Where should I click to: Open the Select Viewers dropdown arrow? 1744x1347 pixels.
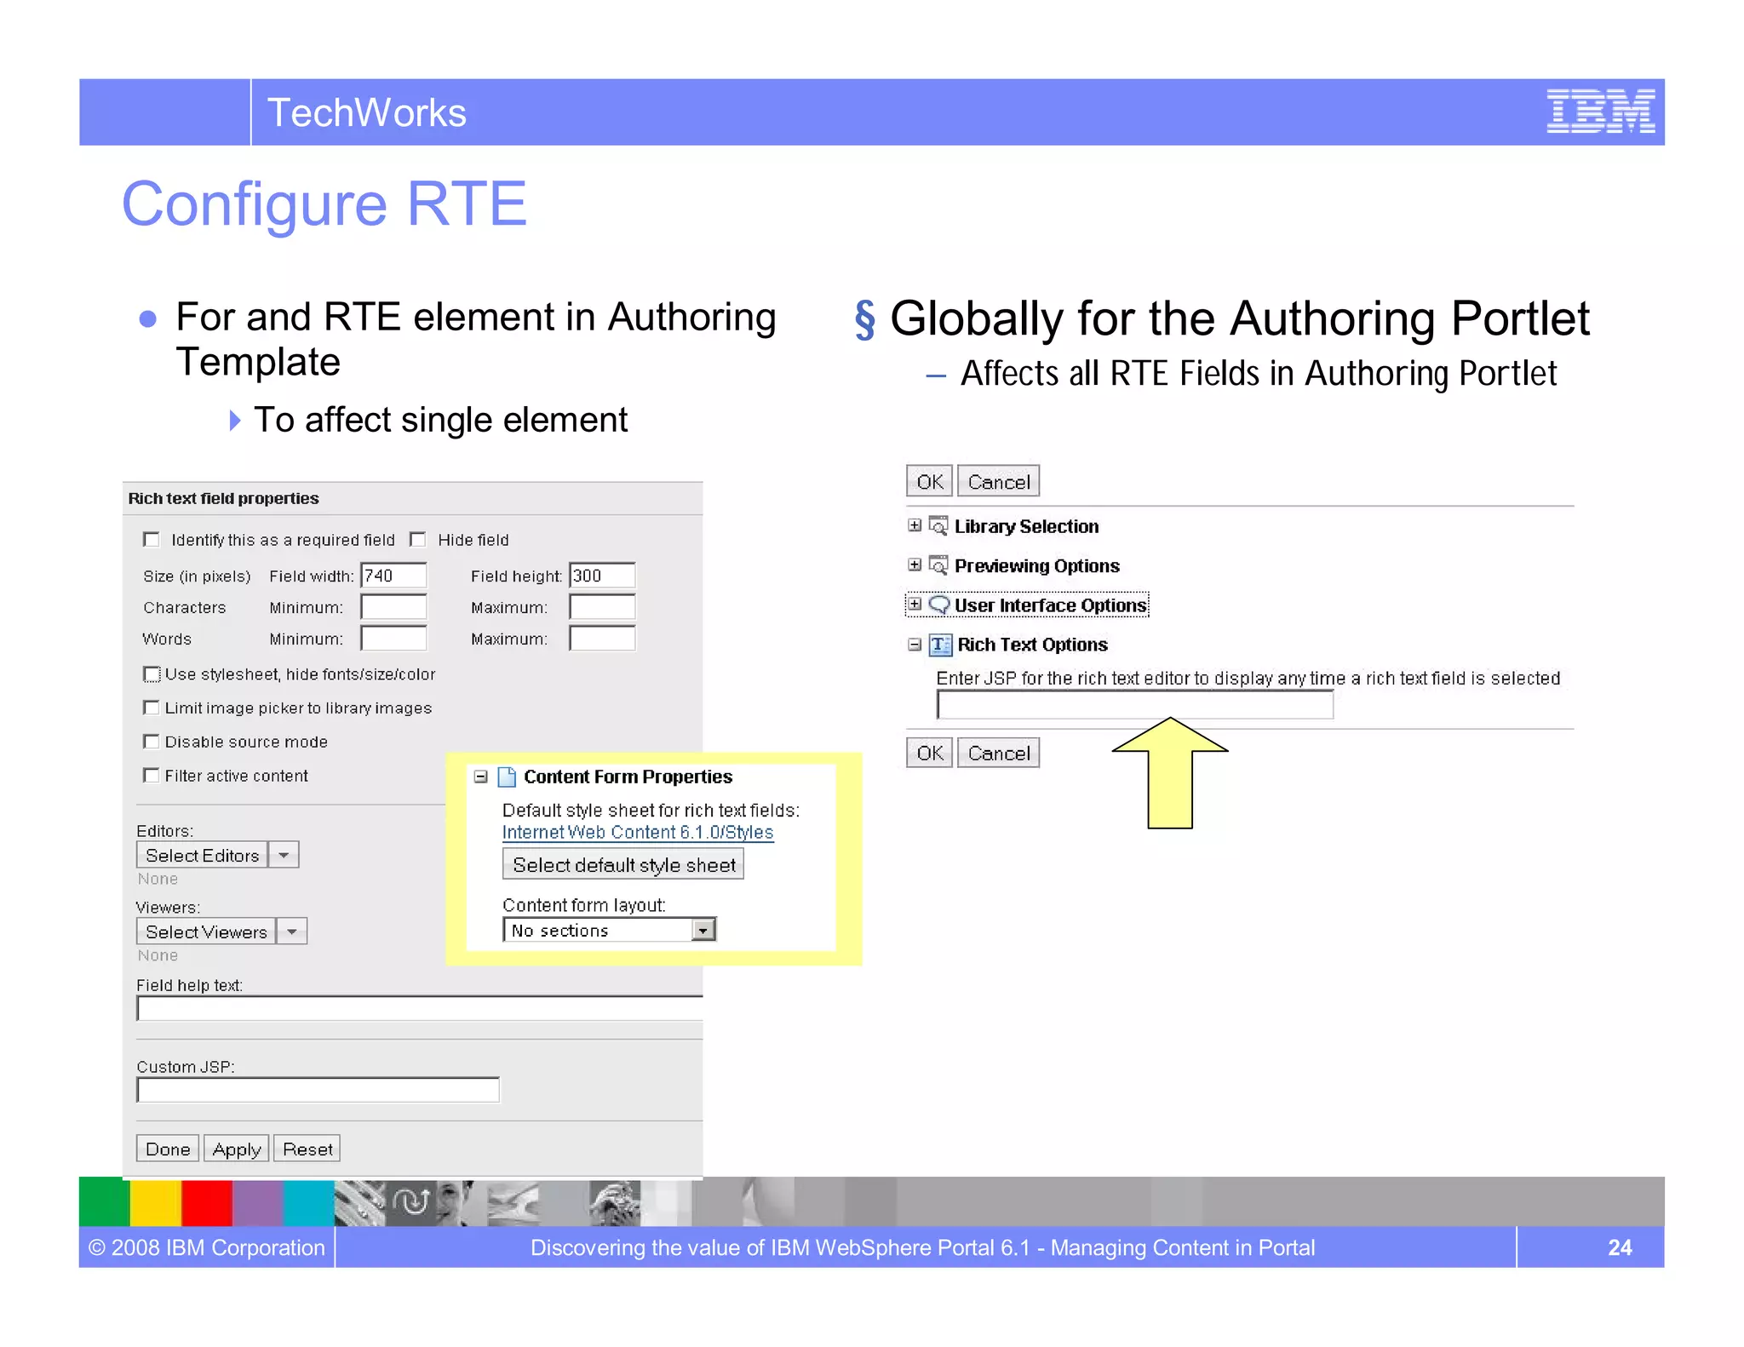pyautogui.click(x=292, y=931)
